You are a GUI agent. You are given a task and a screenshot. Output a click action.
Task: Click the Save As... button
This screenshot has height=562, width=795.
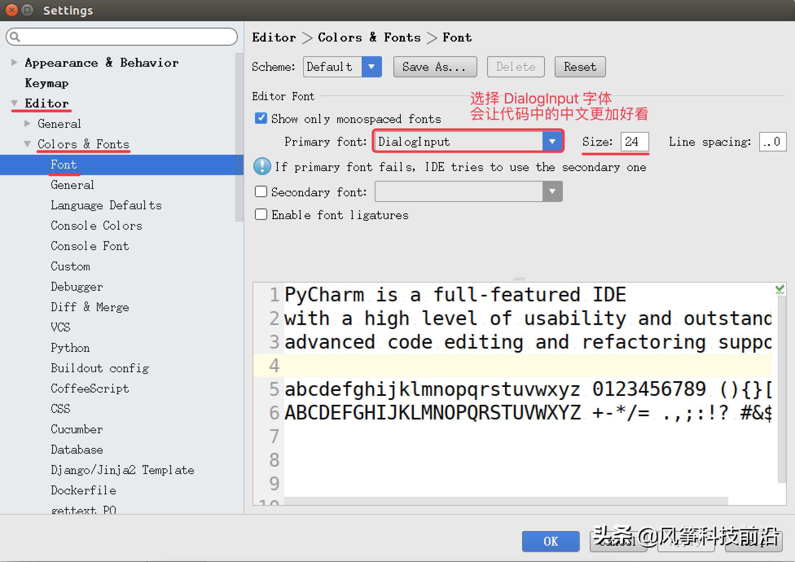point(435,67)
